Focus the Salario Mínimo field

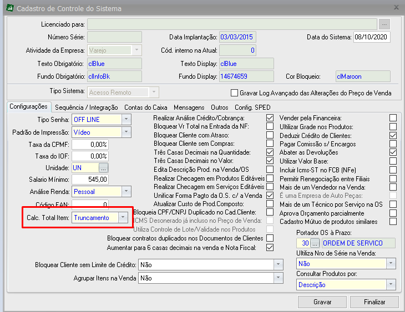pos(90,180)
